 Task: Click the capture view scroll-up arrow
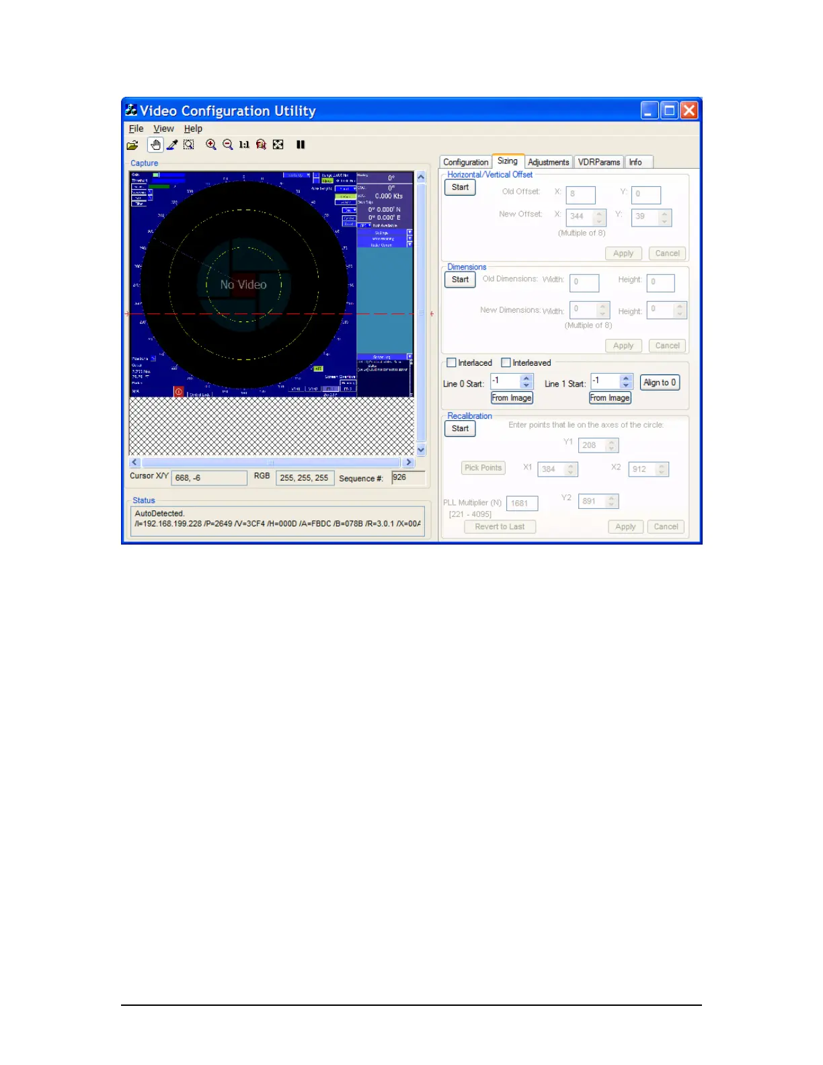(421, 177)
